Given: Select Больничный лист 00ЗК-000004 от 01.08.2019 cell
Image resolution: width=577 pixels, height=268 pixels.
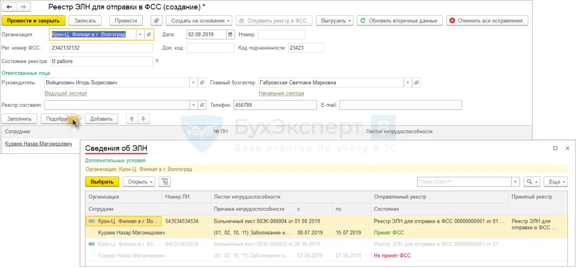Looking at the screenshot, I should click(291, 221).
